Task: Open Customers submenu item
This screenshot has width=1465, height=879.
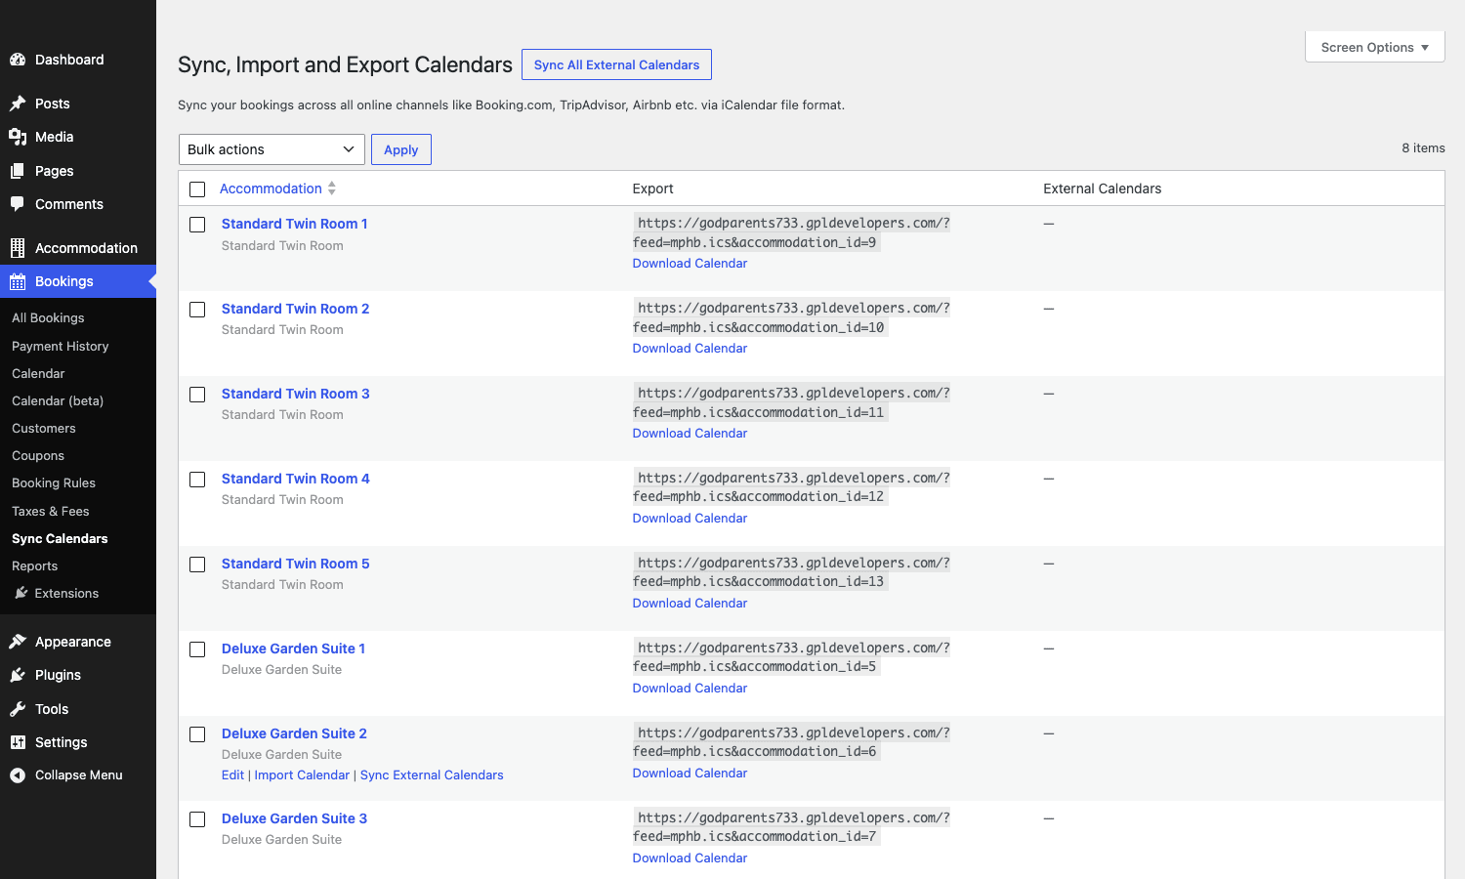Action: tap(44, 428)
